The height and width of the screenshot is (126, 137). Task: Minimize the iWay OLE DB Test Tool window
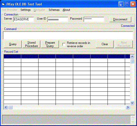(x=121, y=4)
